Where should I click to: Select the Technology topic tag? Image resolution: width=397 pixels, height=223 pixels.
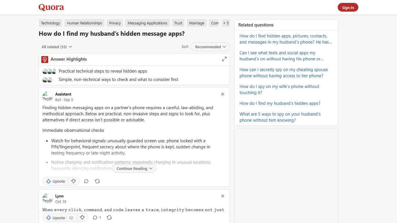[50, 23]
